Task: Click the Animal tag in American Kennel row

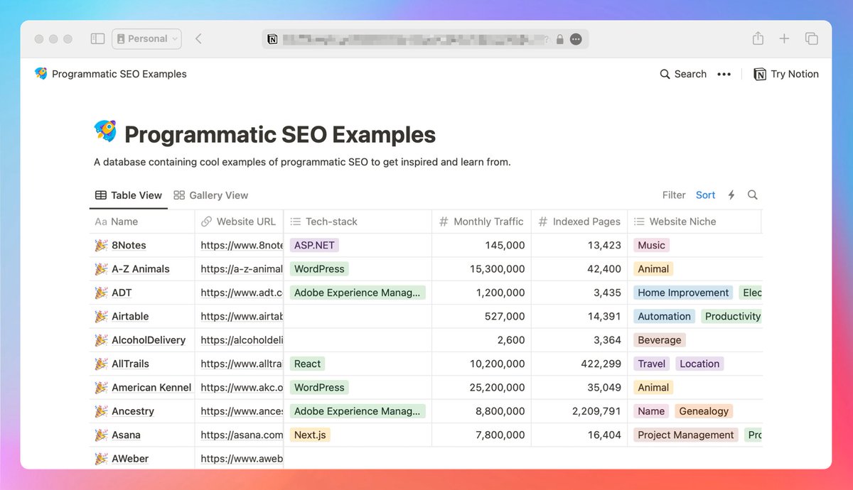Action: click(653, 387)
